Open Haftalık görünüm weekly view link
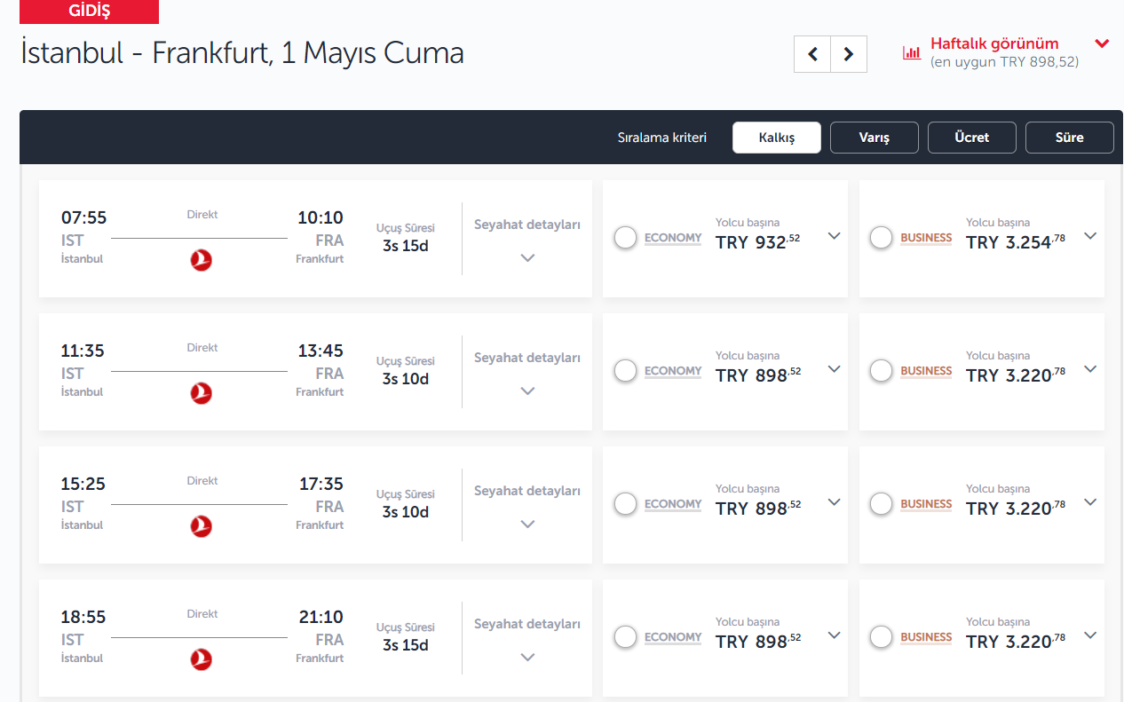 [x=994, y=43]
